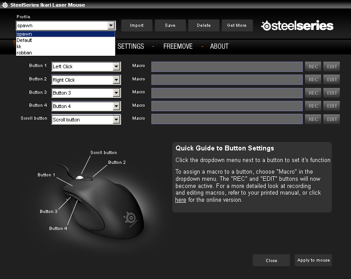Open the 'here' online manual link

click(180, 200)
